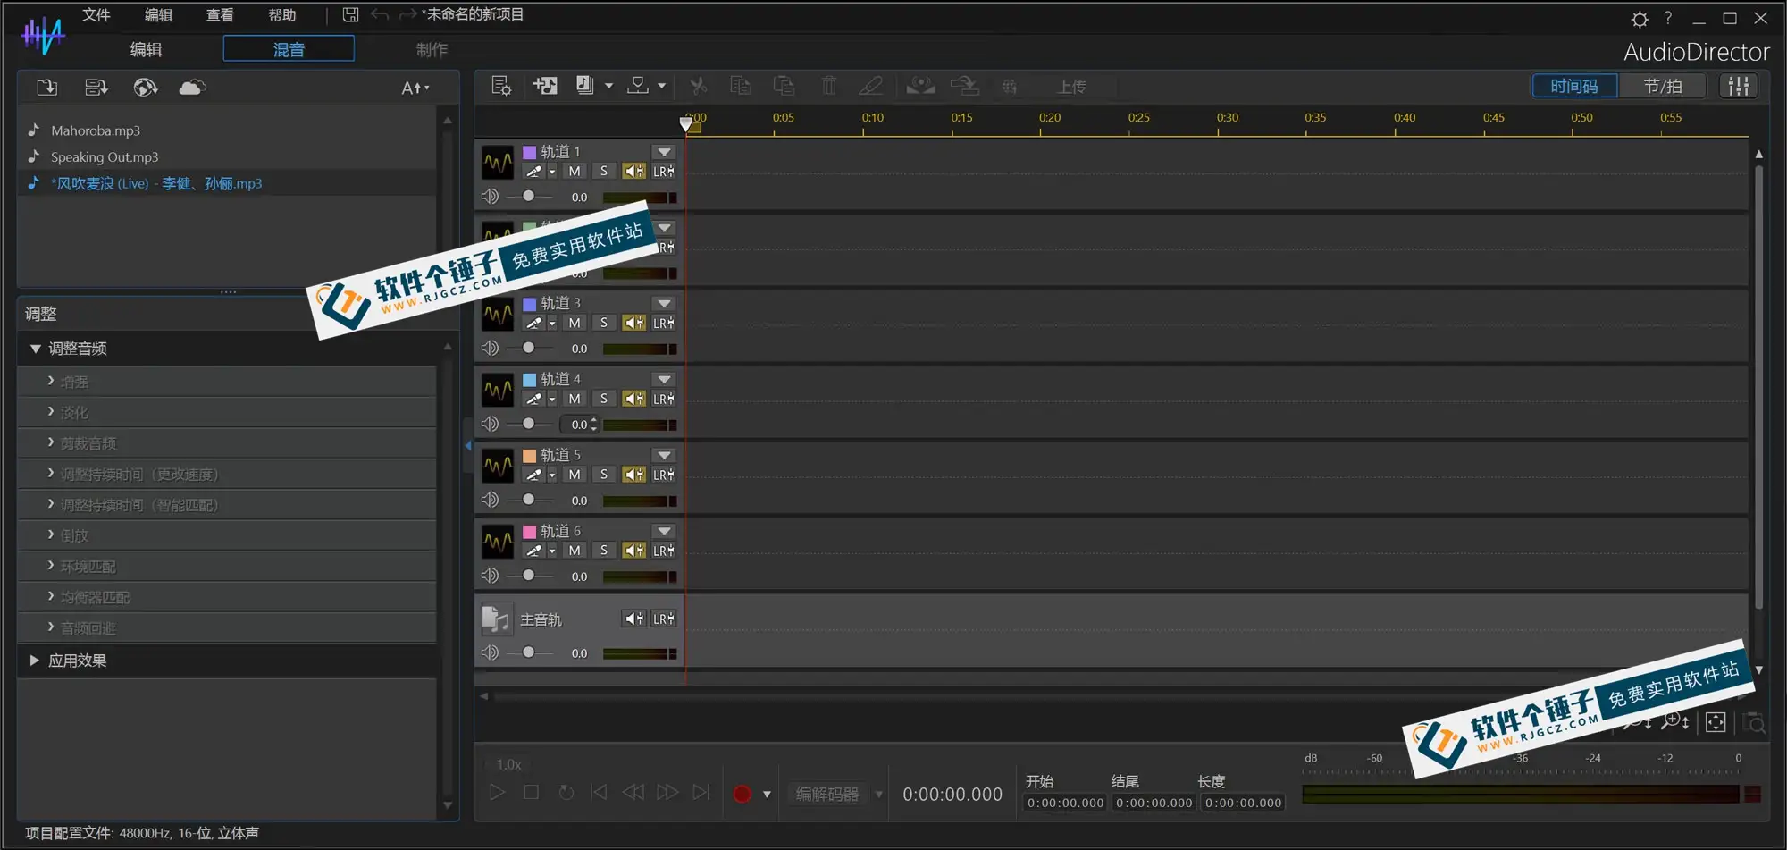The image size is (1787, 850).
Task: Open the track options dropdown on 轨道 4
Action: coord(662,379)
